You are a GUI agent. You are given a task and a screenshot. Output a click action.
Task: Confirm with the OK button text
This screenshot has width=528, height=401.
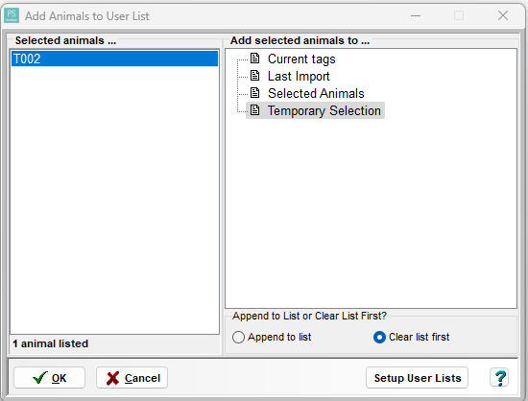(x=59, y=378)
